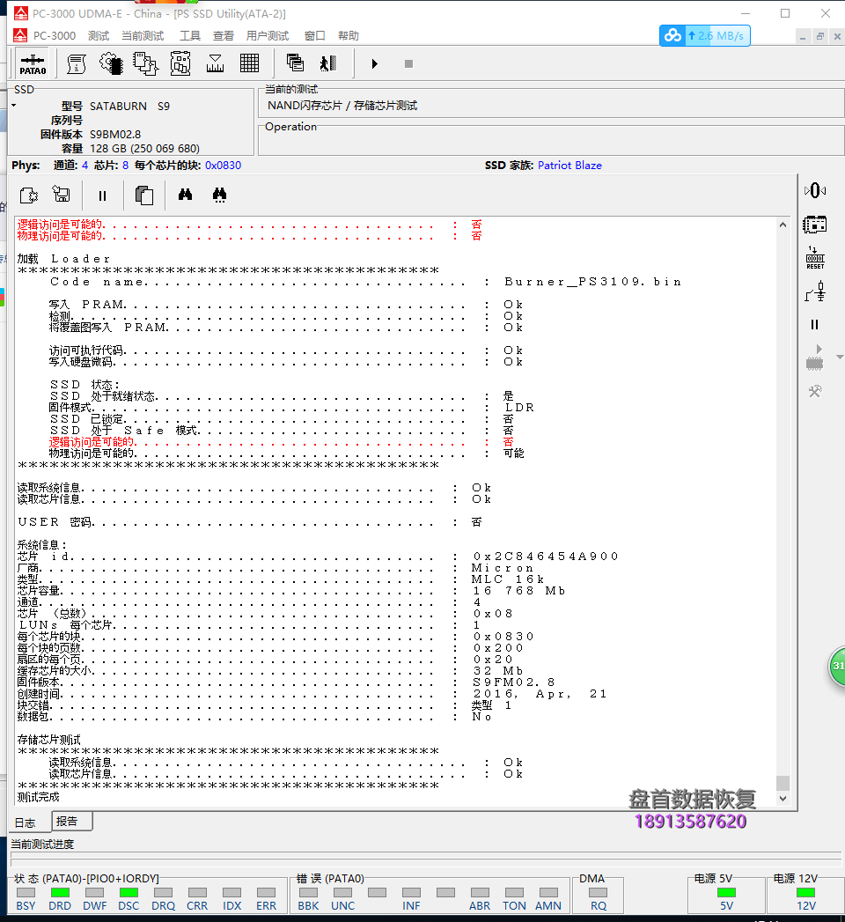Image resolution: width=845 pixels, height=922 pixels.
Task: Click the PATA0 port selector button
Action: [x=33, y=64]
